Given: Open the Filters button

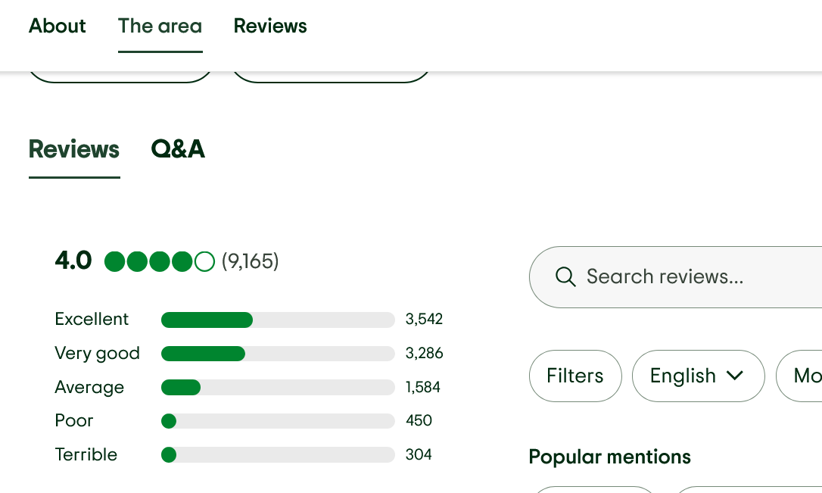Looking at the screenshot, I should point(575,376).
